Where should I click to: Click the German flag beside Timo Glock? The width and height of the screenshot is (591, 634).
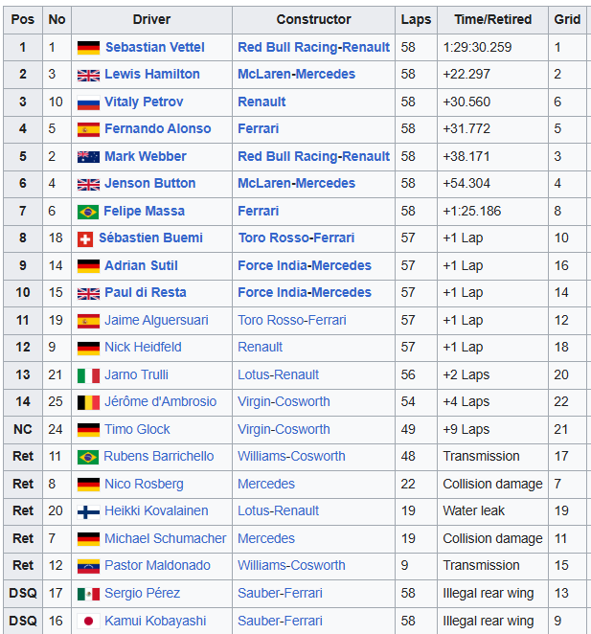coord(88,430)
